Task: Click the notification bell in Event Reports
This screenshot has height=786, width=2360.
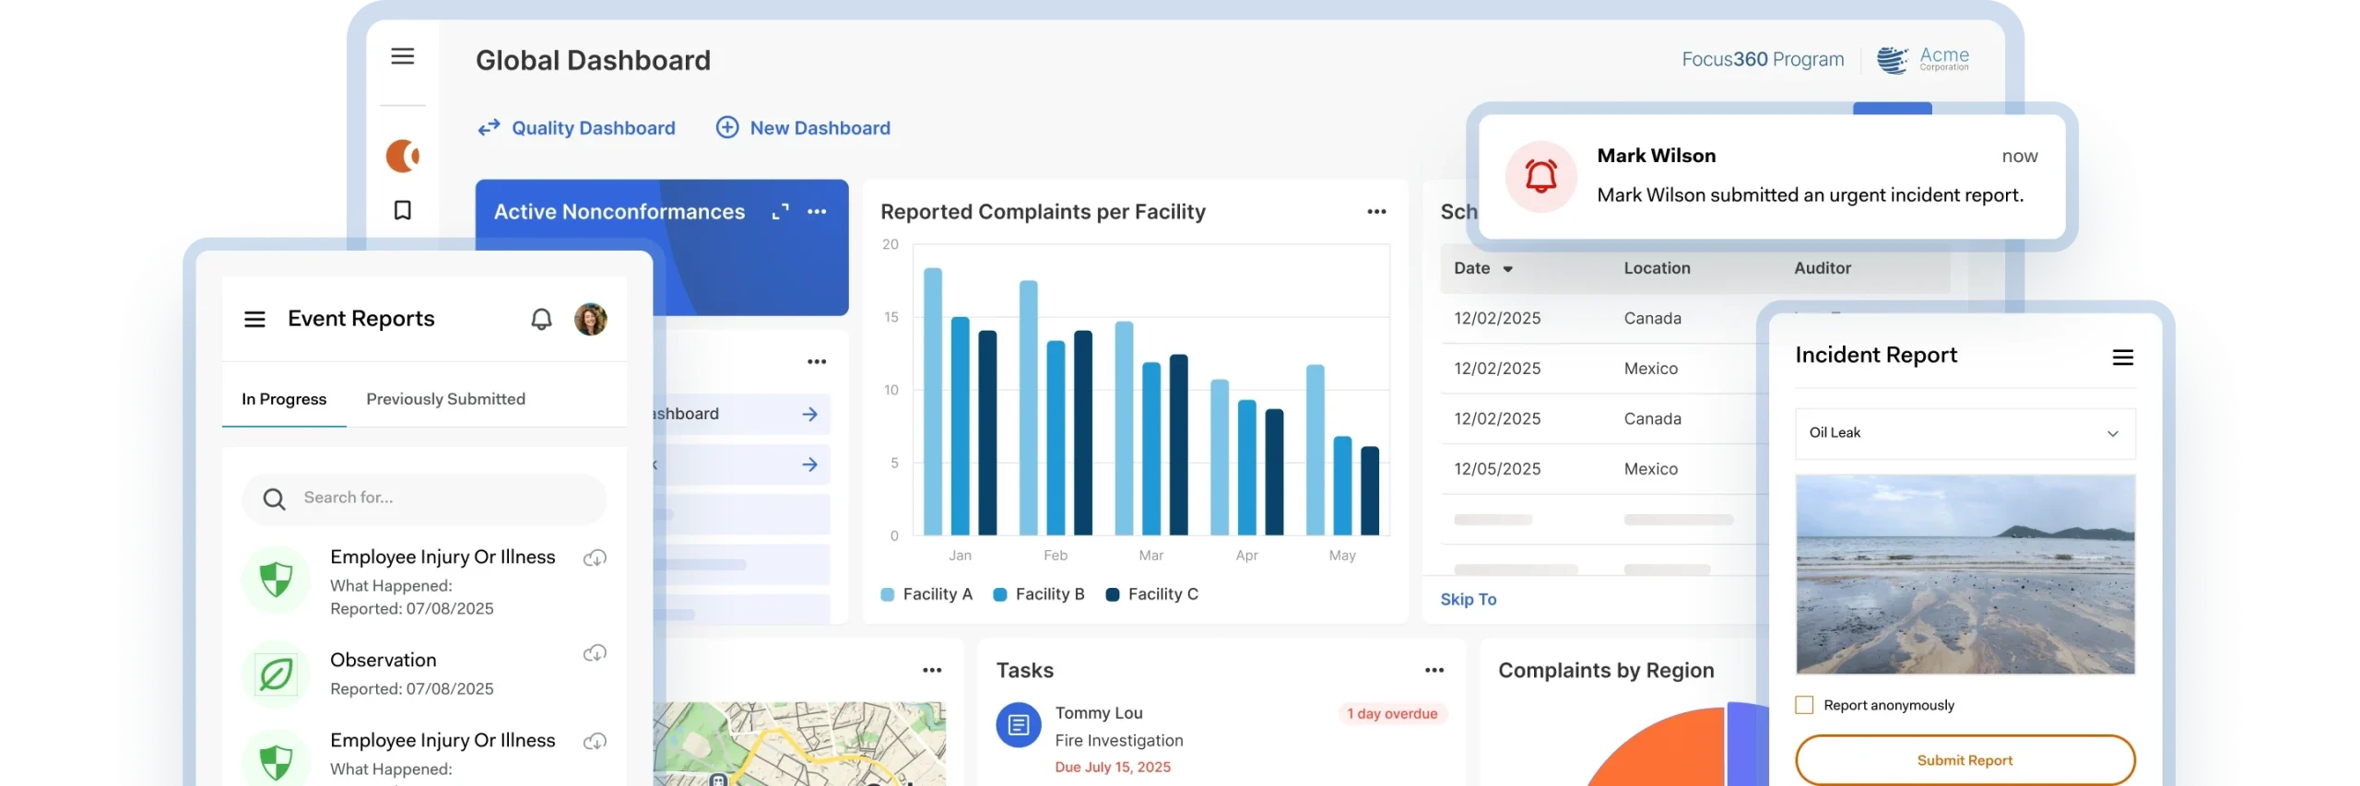Action: 541,319
